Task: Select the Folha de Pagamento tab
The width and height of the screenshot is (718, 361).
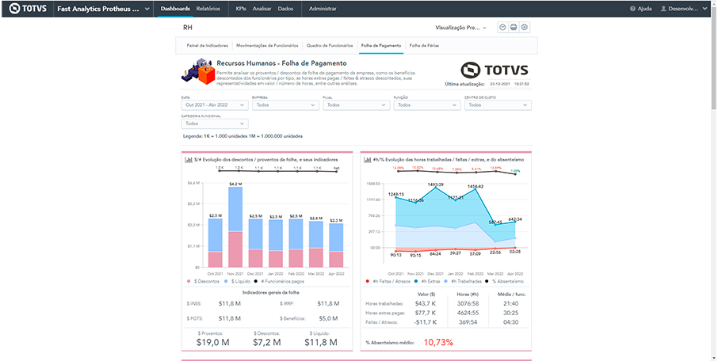Action: (x=381, y=46)
